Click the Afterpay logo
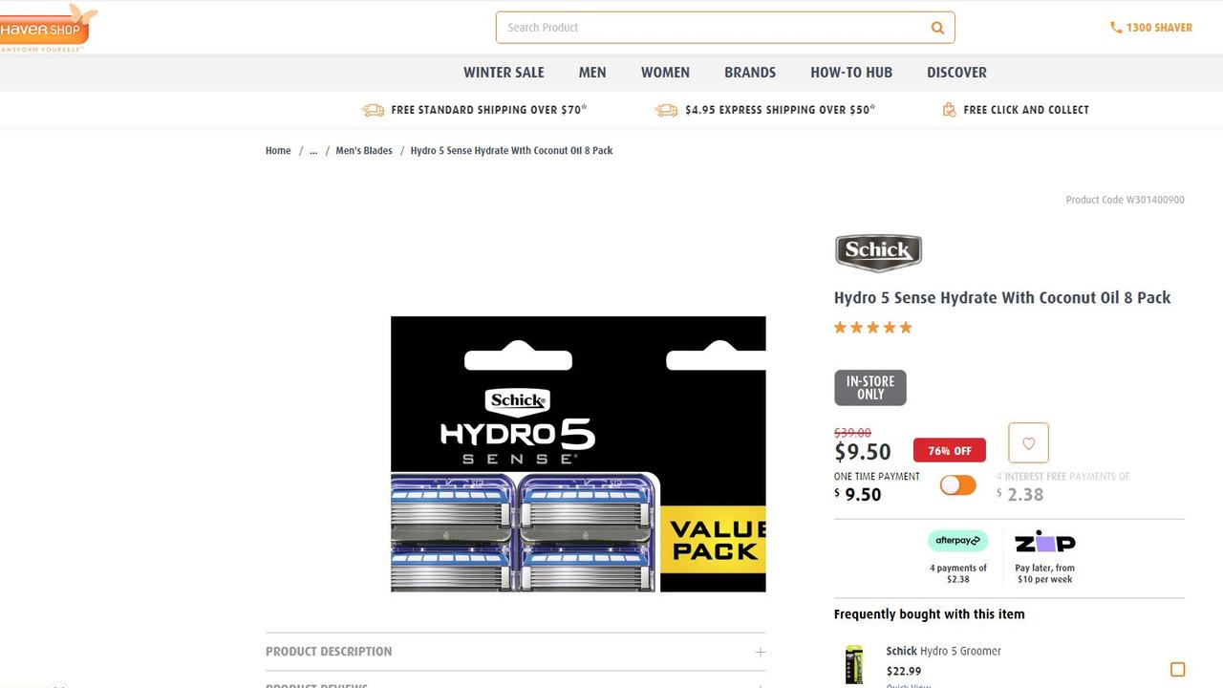This screenshot has height=688, width=1223. pyautogui.click(x=957, y=541)
